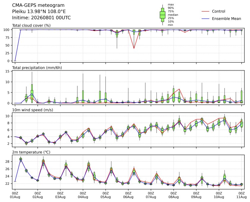Viewport: 250px width, 202px height.
Task: Click the Control legend label
Action: pos(219,11)
